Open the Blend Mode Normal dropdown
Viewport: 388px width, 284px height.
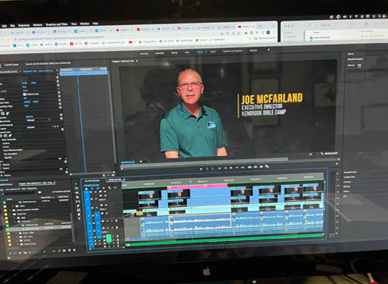(x=39, y=120)
